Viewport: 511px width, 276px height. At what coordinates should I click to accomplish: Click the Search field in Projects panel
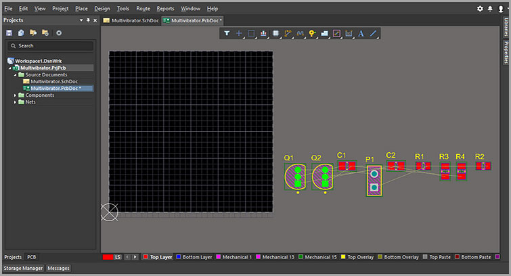[51, 46]
